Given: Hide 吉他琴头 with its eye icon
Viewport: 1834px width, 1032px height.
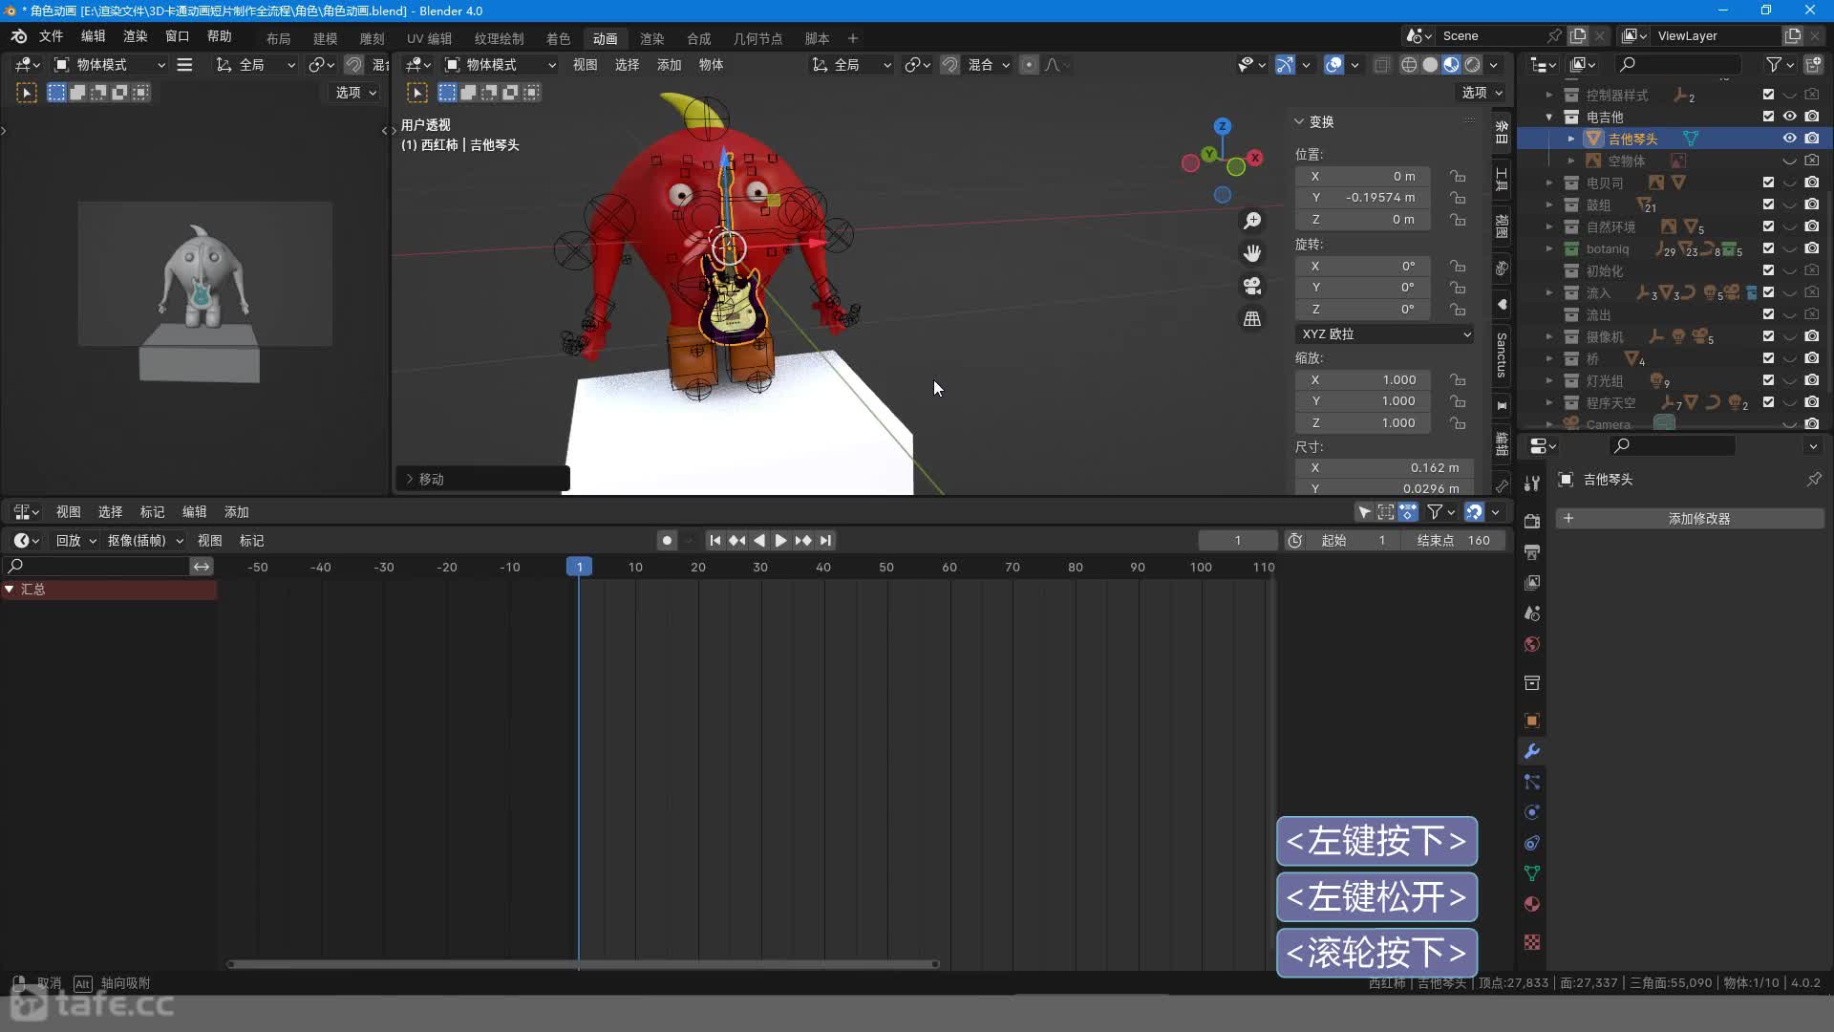Looking at the screenshot, I should click(1790, 139).
